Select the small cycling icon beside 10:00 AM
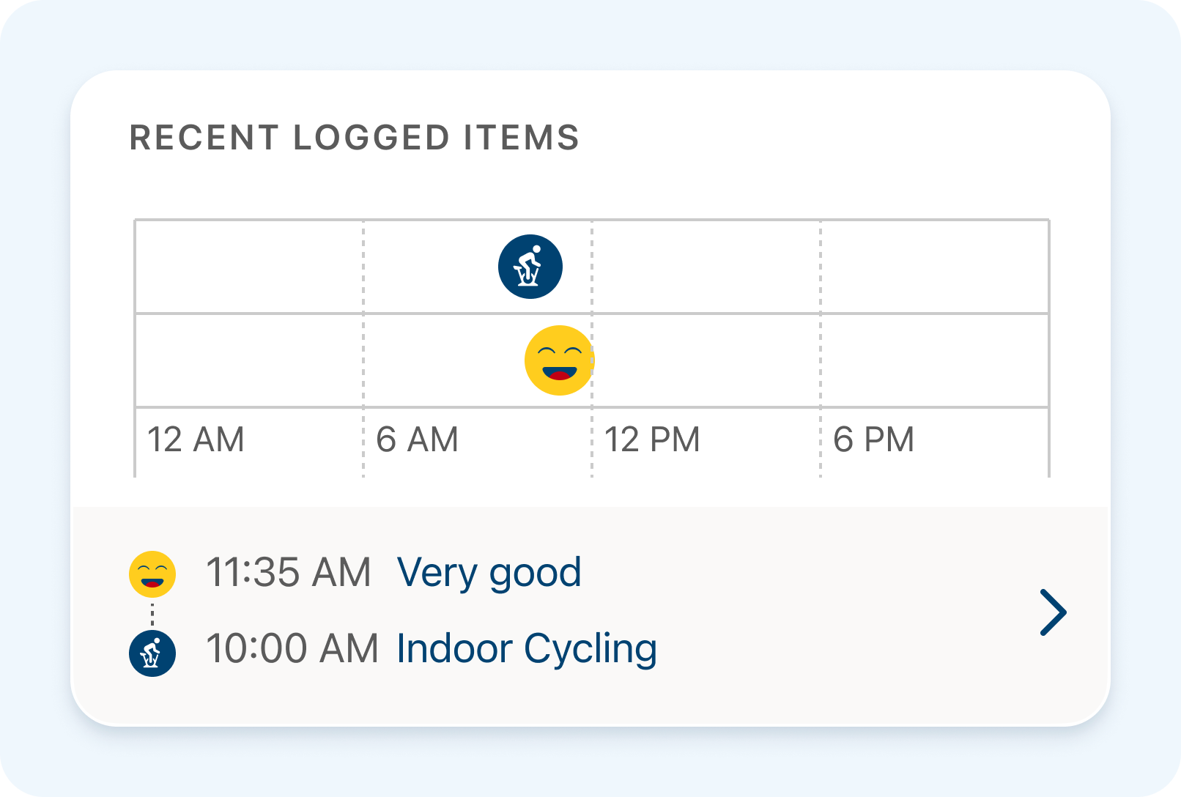The image size is (1181, 797). tap(152, 653)
